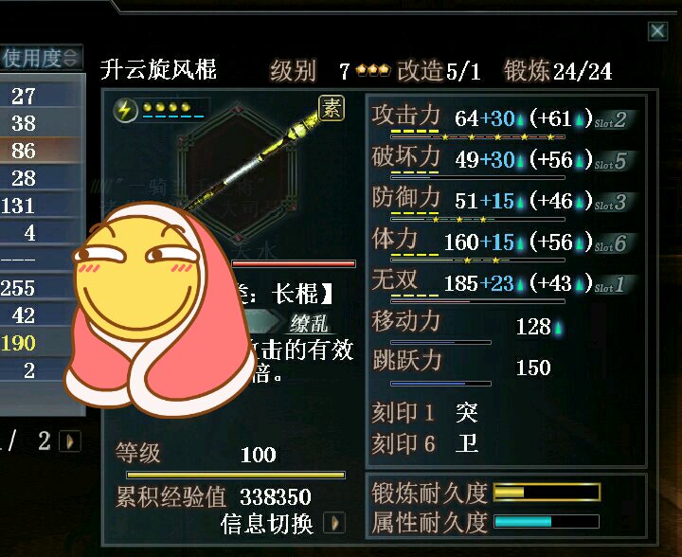
Task: Click the lightning element icon
Action: 125,110
